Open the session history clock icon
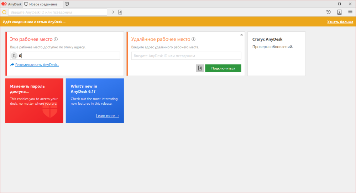This screenshot has width=356, height=193. tap(329, 12)
